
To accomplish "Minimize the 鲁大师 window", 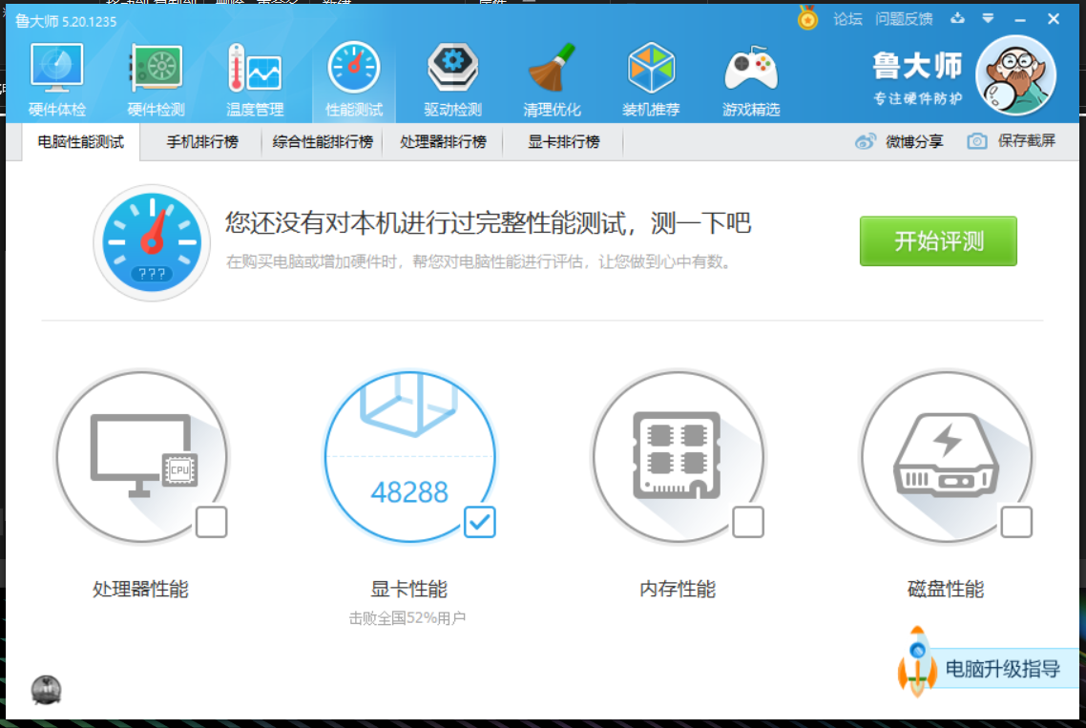I will [x=1020, y=19].
